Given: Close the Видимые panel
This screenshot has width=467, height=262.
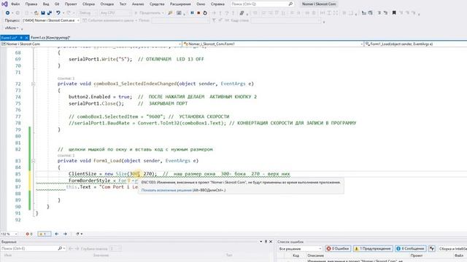Looking at the screenshot, I should (271, 242).
